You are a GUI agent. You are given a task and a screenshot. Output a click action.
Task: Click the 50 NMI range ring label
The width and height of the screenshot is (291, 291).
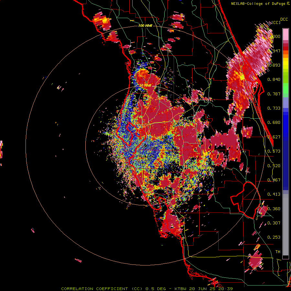[145, 86]
